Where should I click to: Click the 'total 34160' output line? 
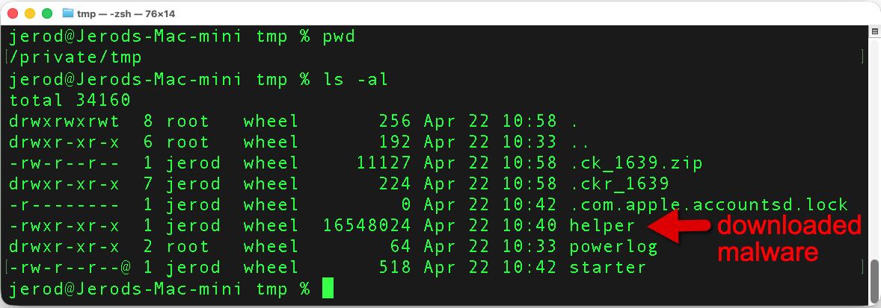coord(70,99)
